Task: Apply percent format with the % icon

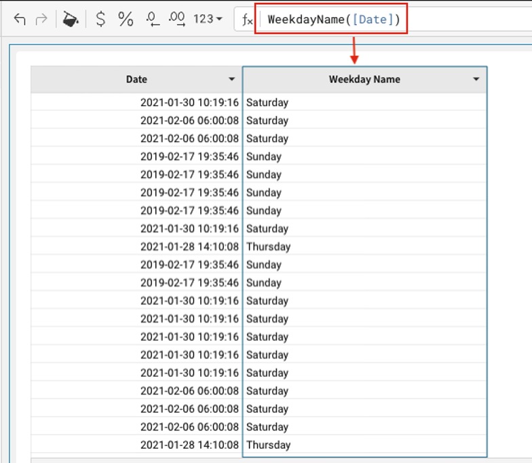Action: [x=126, y=19]
